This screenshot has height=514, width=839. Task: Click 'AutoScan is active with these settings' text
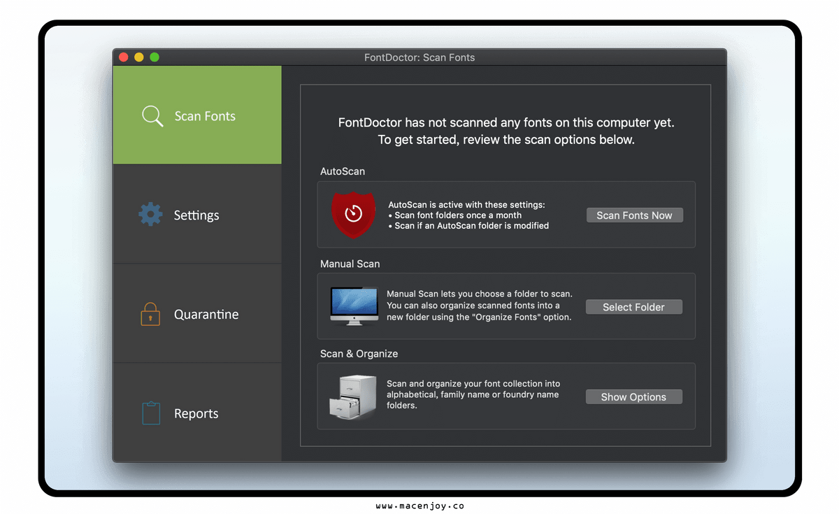pyautogui.click(x=466, y=205)
